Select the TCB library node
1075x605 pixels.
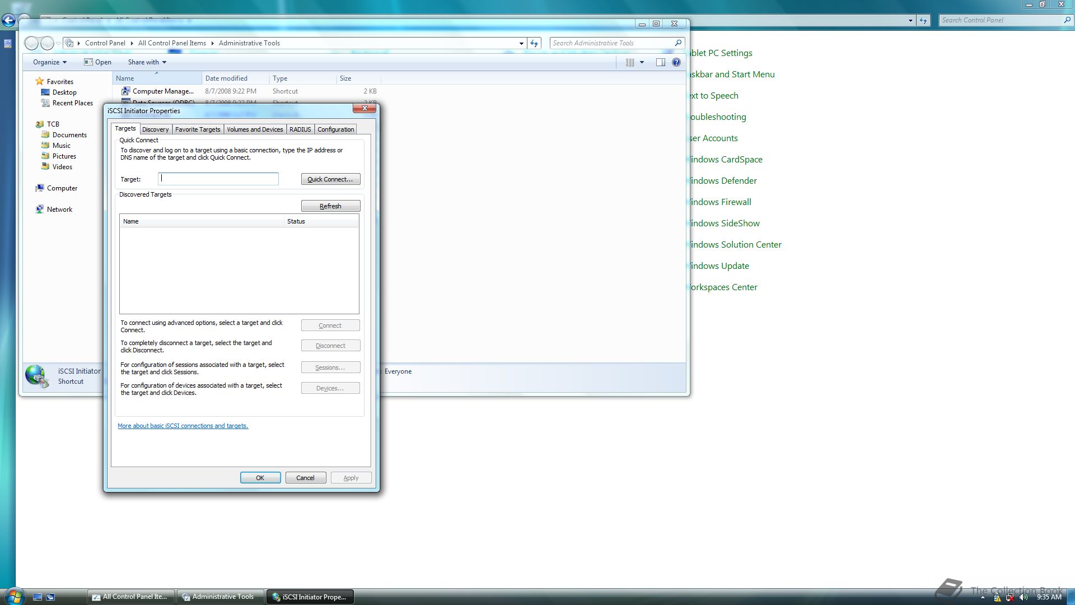[x=47, y=124]
